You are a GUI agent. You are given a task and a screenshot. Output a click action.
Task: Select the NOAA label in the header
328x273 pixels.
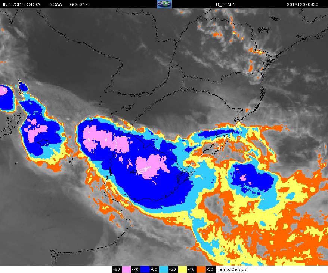pyautogui.click(x=55, y=4)
